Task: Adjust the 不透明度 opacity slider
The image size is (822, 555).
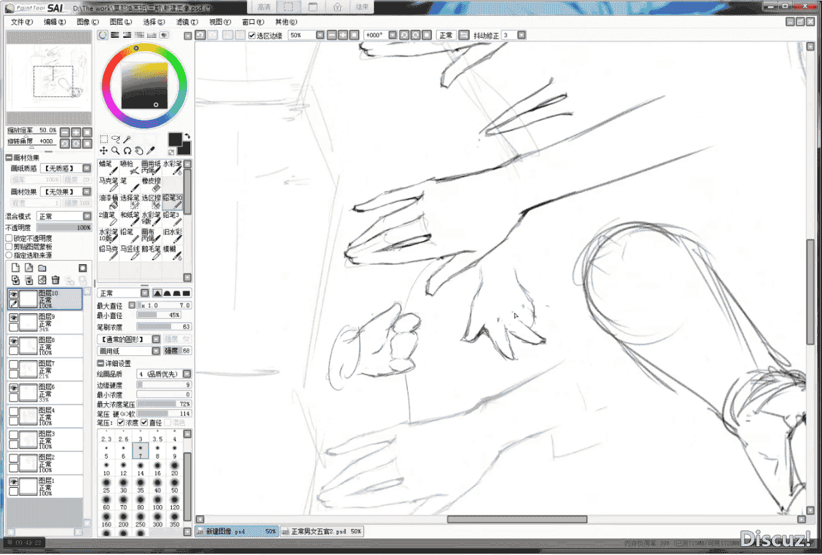Action: point(65,228)
